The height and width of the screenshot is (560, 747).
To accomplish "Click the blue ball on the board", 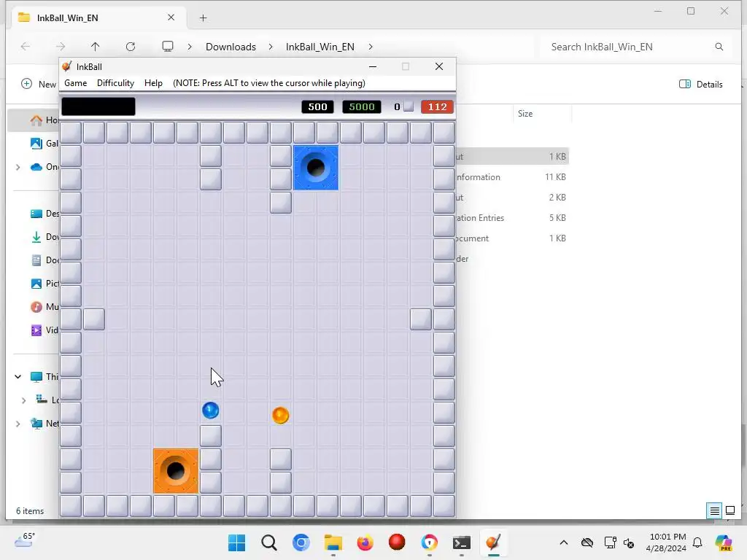I will pyautogui.click(x=211, y=410).
